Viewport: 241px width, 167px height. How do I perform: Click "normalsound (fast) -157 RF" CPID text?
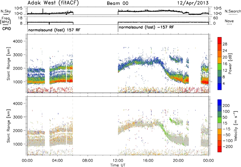click(146, 27)
